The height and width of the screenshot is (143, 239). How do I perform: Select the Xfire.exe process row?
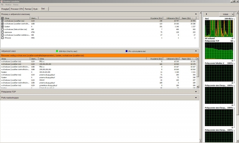click(x=98, y=38)
